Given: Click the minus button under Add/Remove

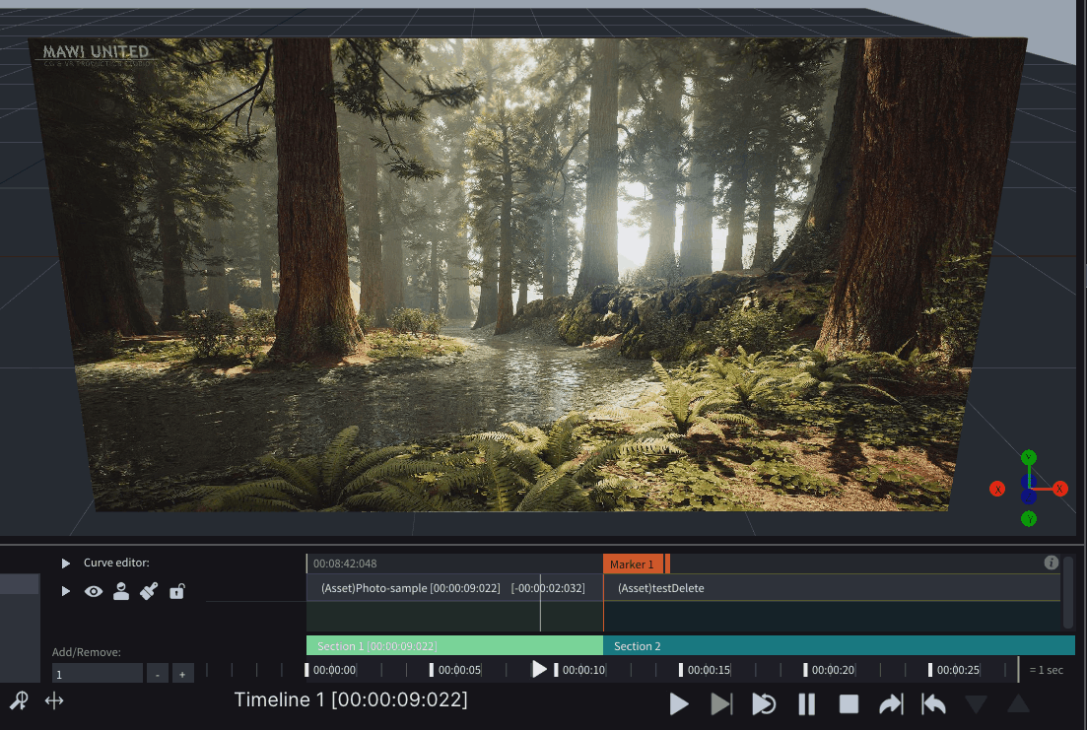Looking at the screenshot, I should pyautogui.click(x=158, y=674).
